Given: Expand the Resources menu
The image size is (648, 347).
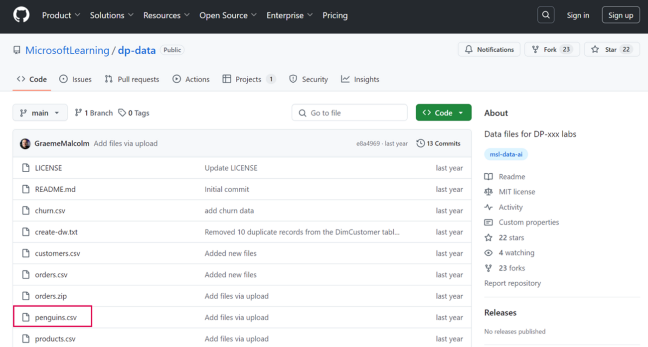Looking at the screenshot, I should click(x=166, y=15).
